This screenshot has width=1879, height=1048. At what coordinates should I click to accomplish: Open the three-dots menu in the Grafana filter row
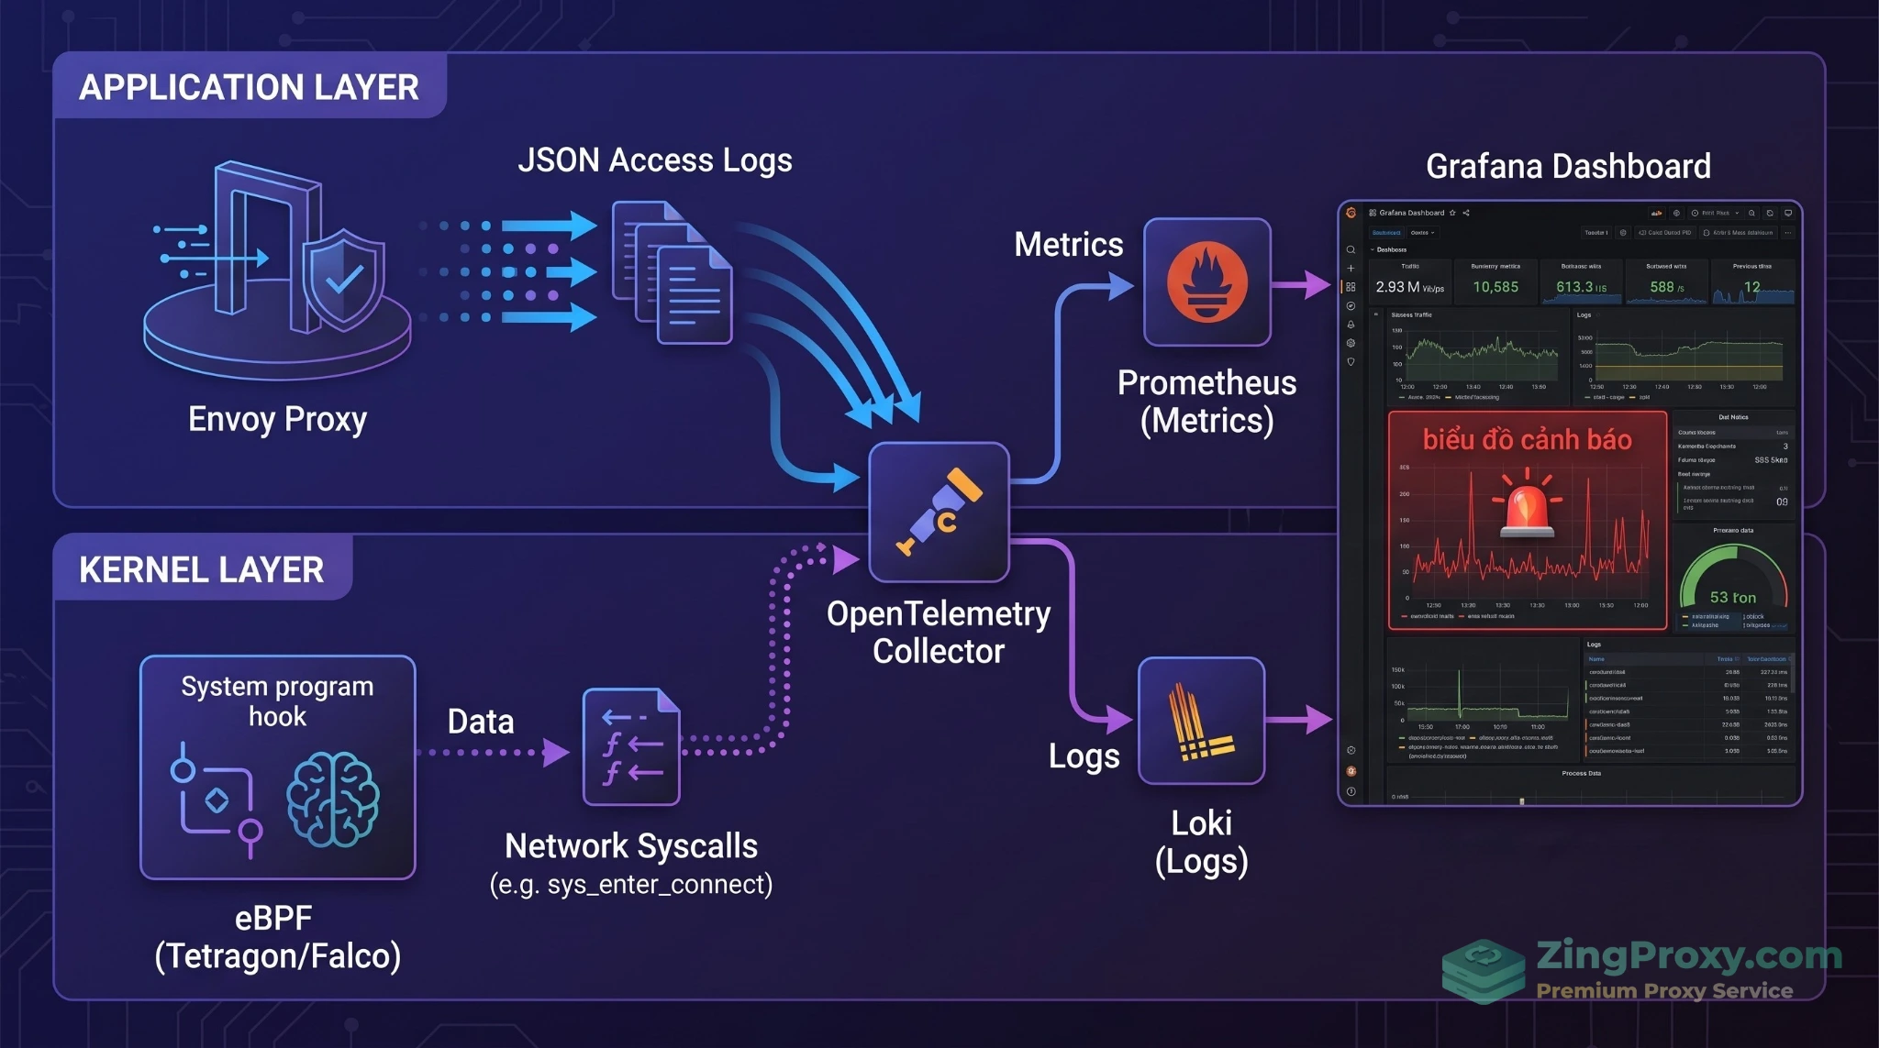(1787, 233)
